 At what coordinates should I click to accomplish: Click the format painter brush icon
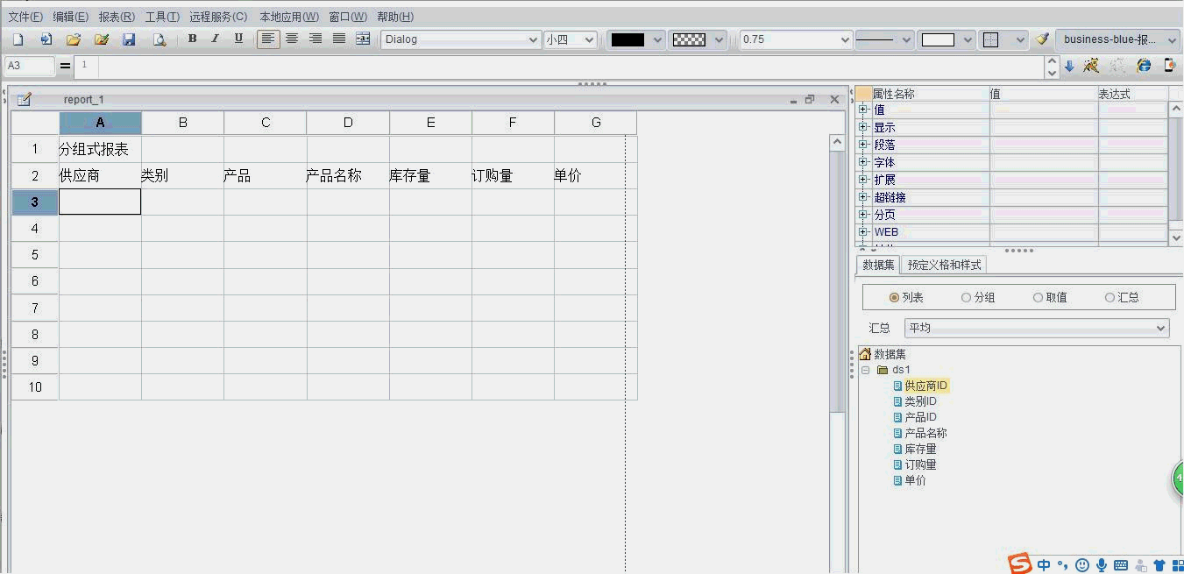tap(1042, 39)
